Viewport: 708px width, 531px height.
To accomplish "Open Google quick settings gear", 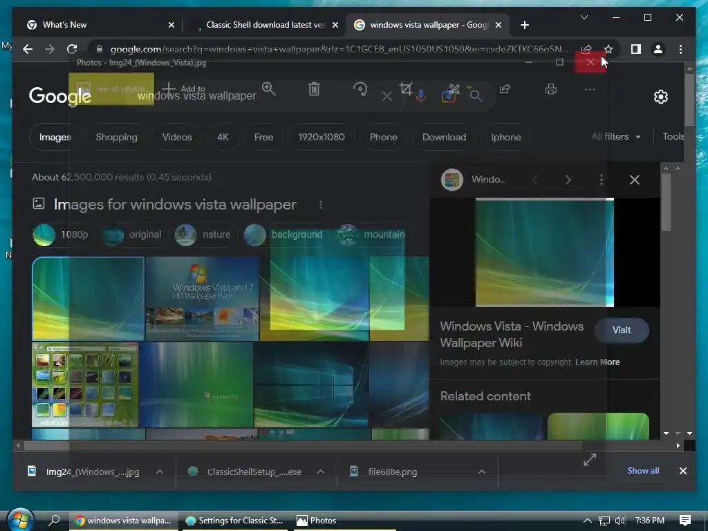I will pyautogui.click(x=660, y=97).
